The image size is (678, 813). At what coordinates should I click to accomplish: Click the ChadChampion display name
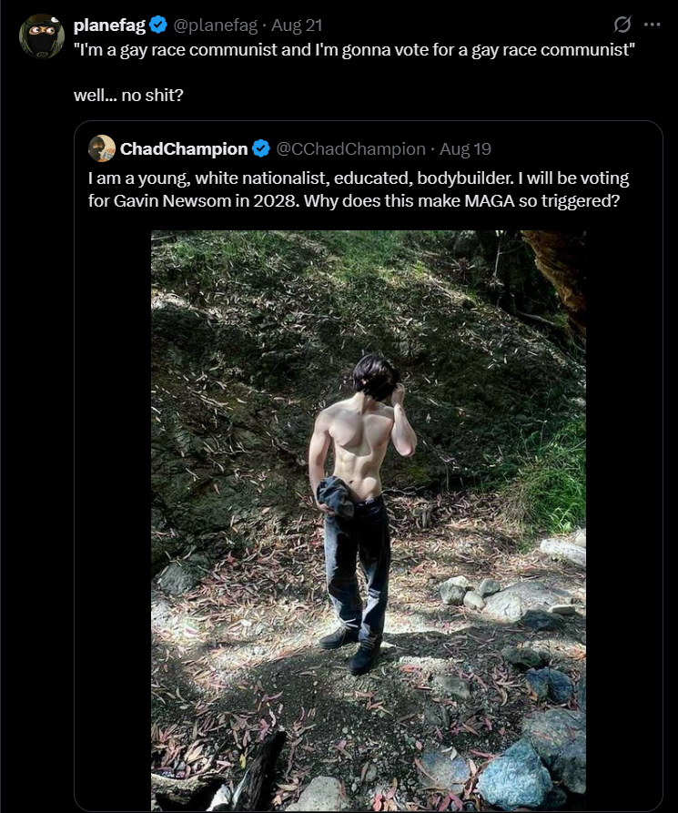click(183, 148)
